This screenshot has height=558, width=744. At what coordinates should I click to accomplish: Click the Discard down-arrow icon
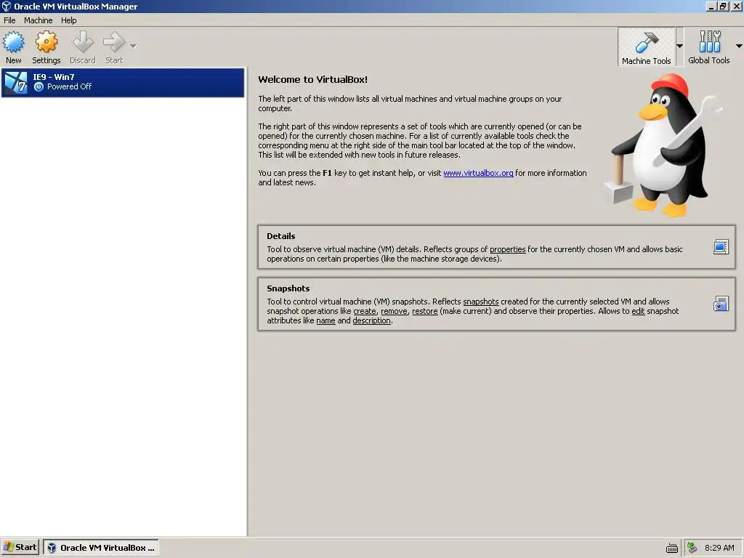[83, 42]
